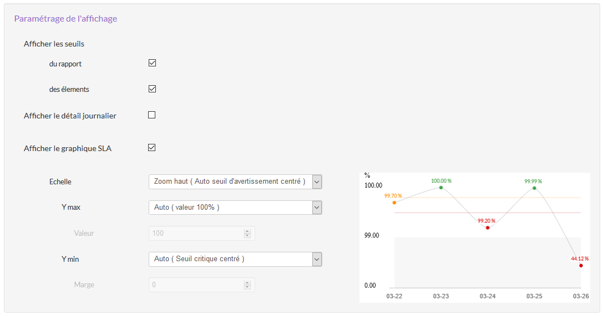
Task: Click the 03-24 date label on chart
Action: click(x=487, y=297)
